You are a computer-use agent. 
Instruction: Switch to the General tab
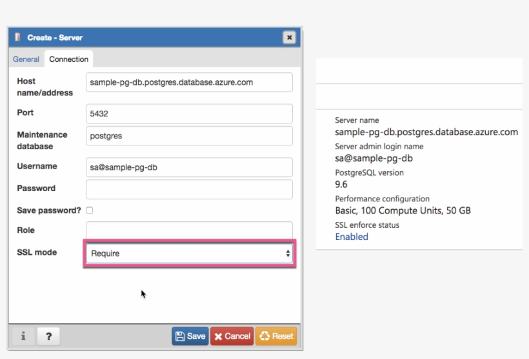(26, 59)
